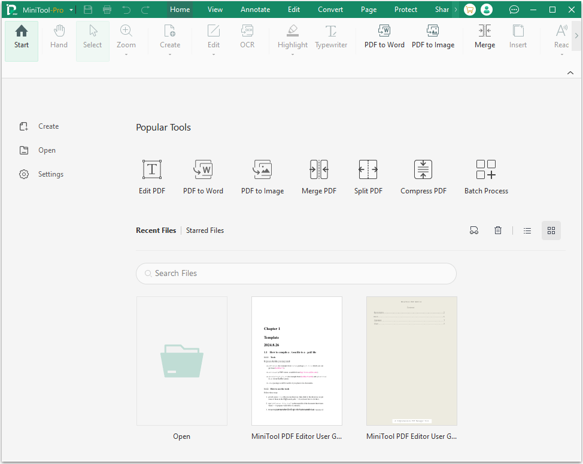This screenshot has width=583, height=464.
Task: Select the Hand tool
Action: point(59,37)
